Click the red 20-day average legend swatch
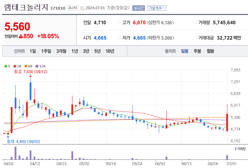 tap(15, 66)
